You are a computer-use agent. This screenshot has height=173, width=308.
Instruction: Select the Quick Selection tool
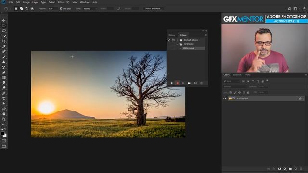[4, 36]
